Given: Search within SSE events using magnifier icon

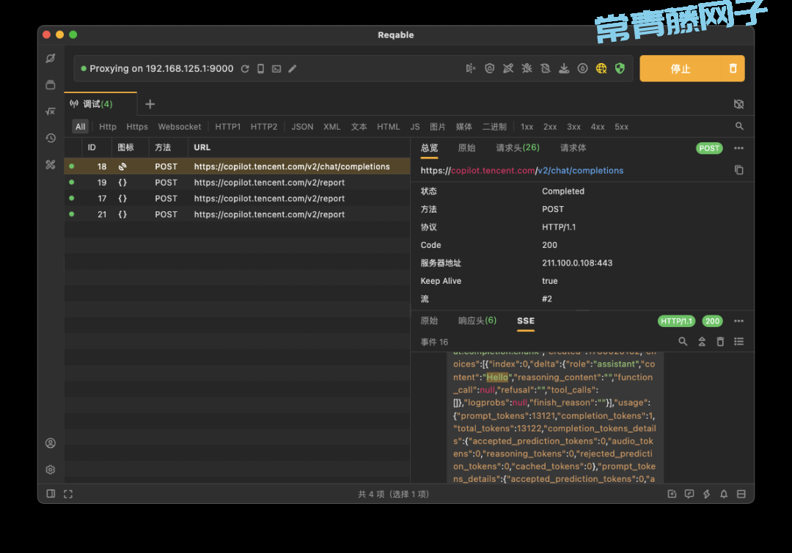Looking at the screenshot, I should (683, 342).
